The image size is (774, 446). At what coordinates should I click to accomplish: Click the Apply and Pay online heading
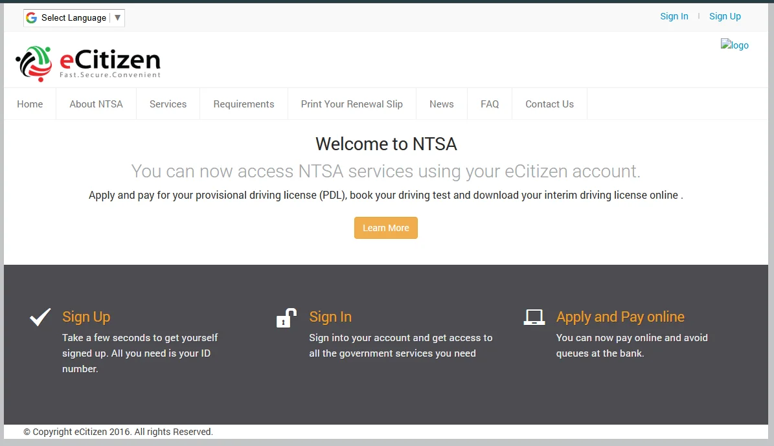620,317
